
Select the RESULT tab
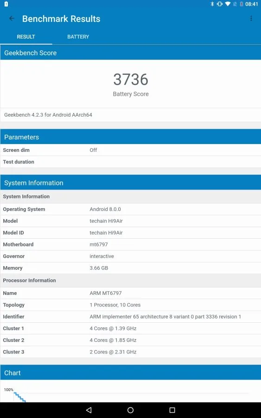coord(26,37)
